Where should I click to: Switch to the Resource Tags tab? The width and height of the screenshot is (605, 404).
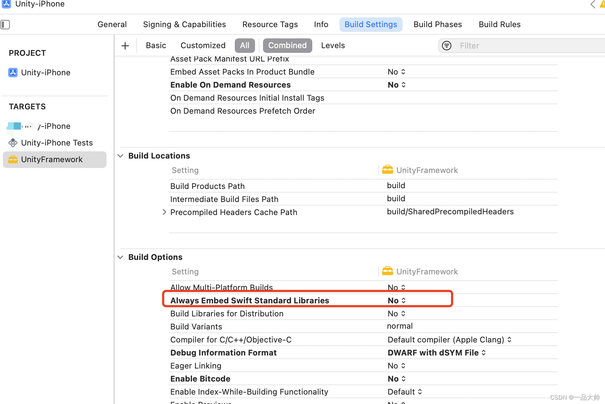[270, 25]
